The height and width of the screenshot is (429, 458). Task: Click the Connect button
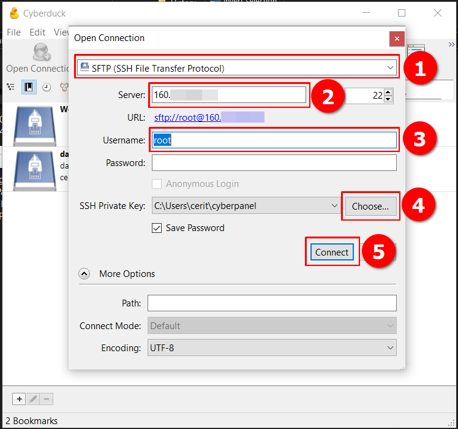332,252
